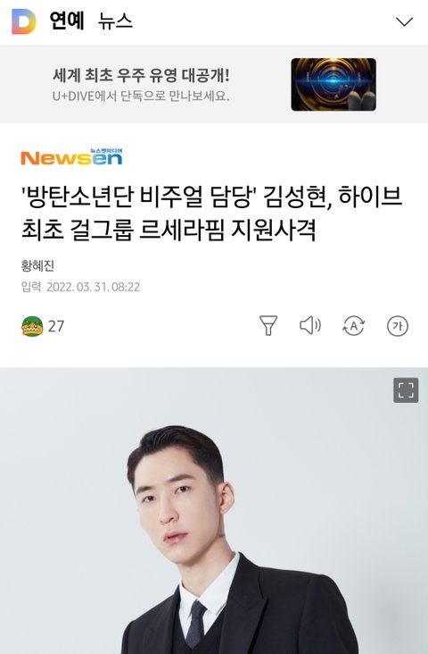Go to the 뉴스 tab
Viewport: 428px width, 654px height.
tap(115, 21)
